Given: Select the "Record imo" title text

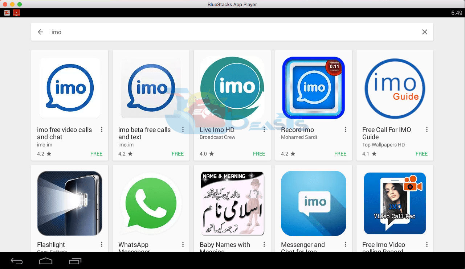Looking at the screenshot, I should coord(297,130).
